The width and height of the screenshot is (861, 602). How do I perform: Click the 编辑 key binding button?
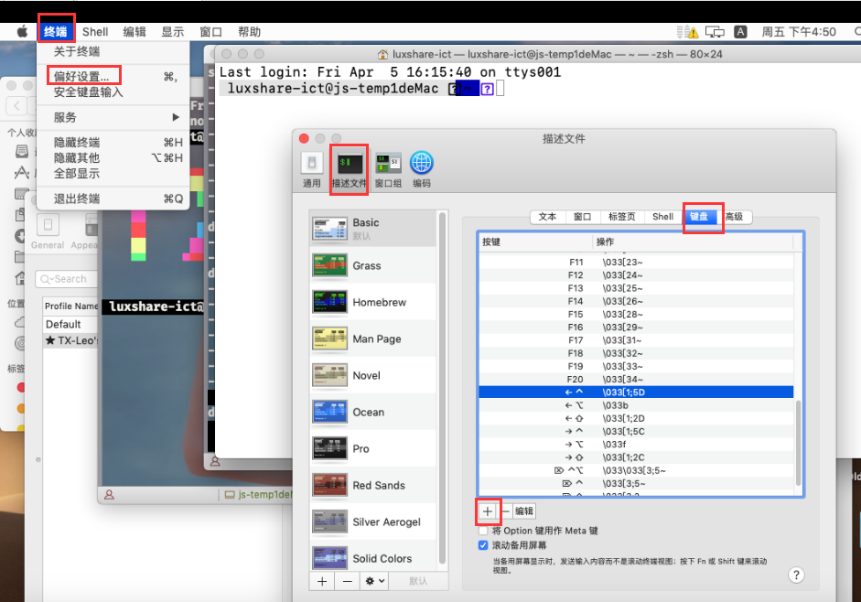coord(524,511)
